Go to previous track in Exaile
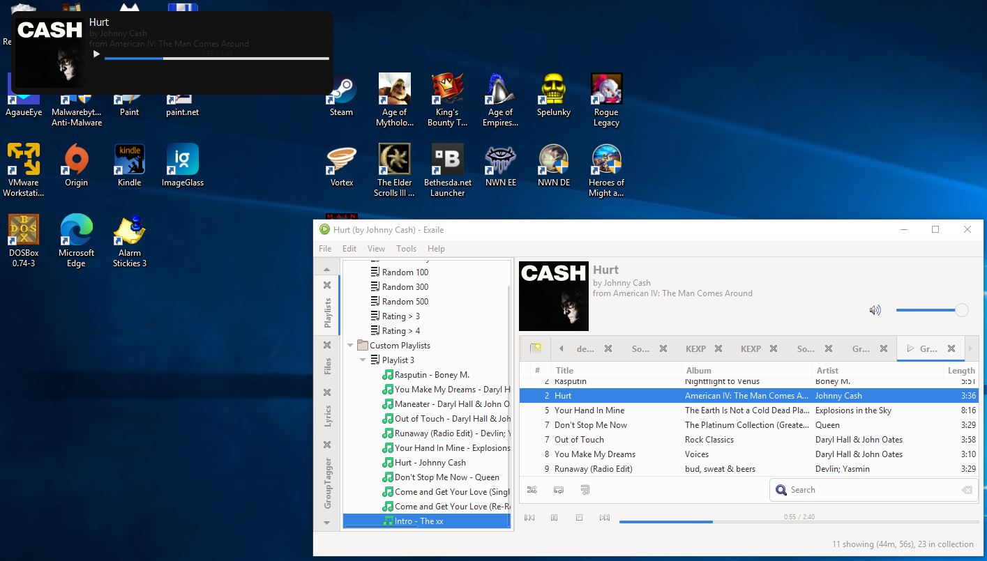 529,517
